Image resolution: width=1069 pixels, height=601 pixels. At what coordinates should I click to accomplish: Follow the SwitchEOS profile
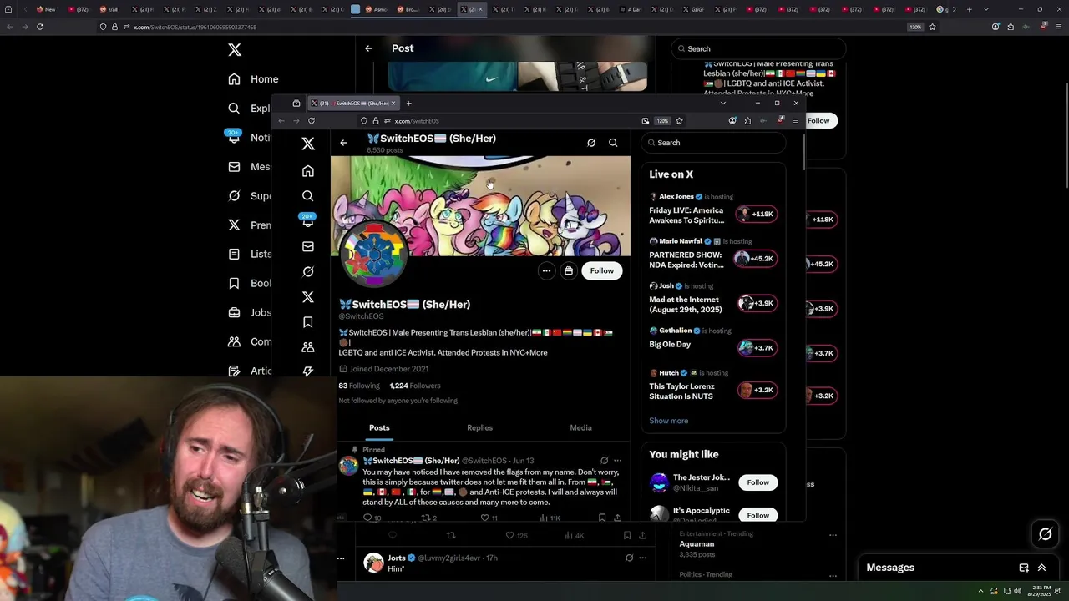(x=602, y=270)
